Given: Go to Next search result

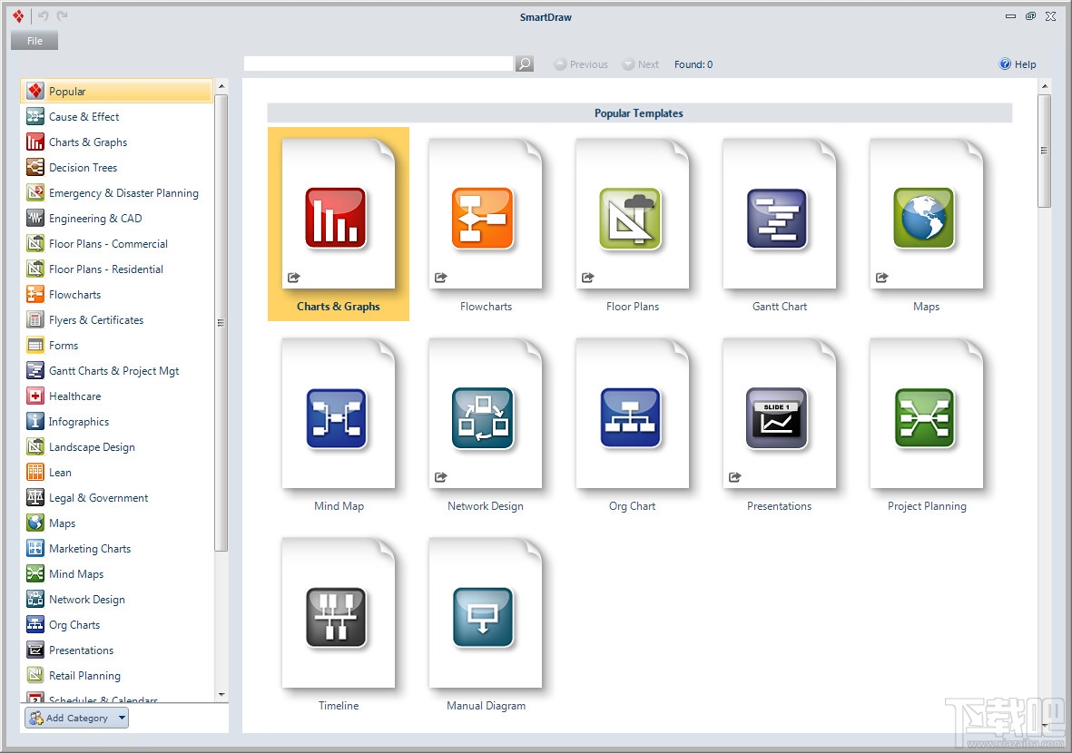Looking at the screenshot, I should point(640,64).
